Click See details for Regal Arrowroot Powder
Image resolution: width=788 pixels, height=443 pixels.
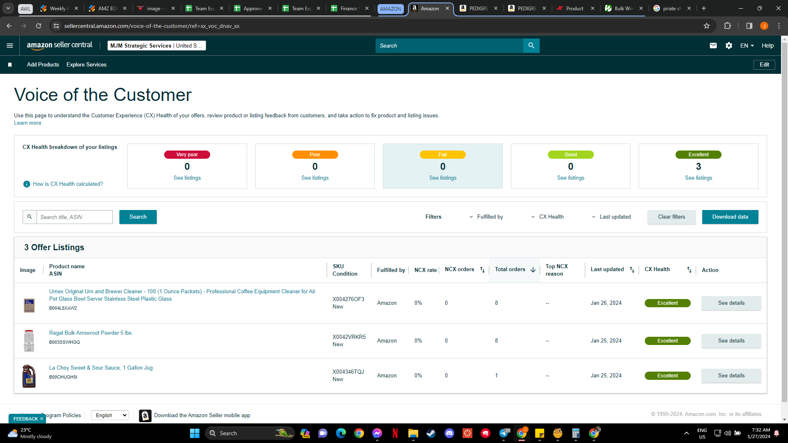731,341
